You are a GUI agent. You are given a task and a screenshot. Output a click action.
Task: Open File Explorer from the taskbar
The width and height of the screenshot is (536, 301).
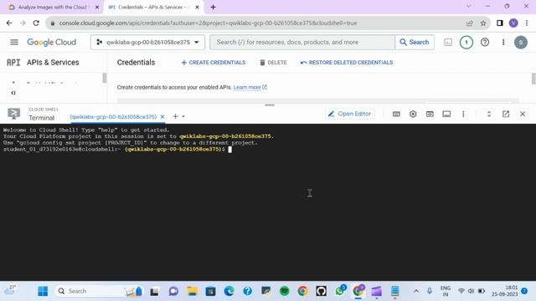click(192, 291)
